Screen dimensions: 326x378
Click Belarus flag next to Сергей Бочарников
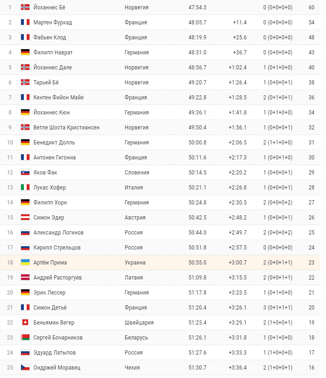pos(25,338)
